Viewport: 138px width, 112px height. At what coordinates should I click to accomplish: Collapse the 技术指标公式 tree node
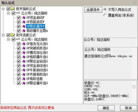tap(3, 9)
